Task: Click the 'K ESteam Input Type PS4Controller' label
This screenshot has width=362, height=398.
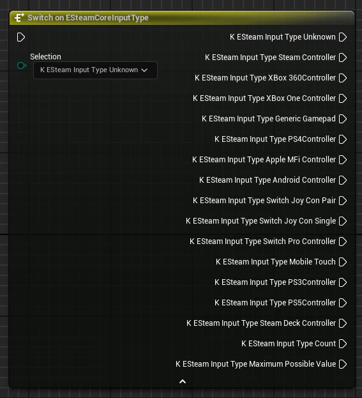Action: 275,139
